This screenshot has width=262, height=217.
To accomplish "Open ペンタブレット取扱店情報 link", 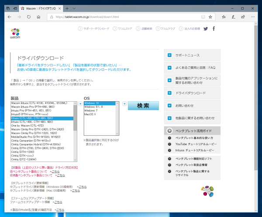I will [191, 165].
